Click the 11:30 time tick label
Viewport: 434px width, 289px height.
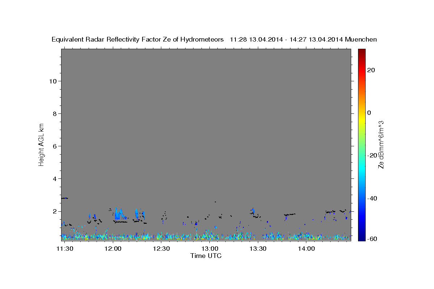tap(65, 249)
